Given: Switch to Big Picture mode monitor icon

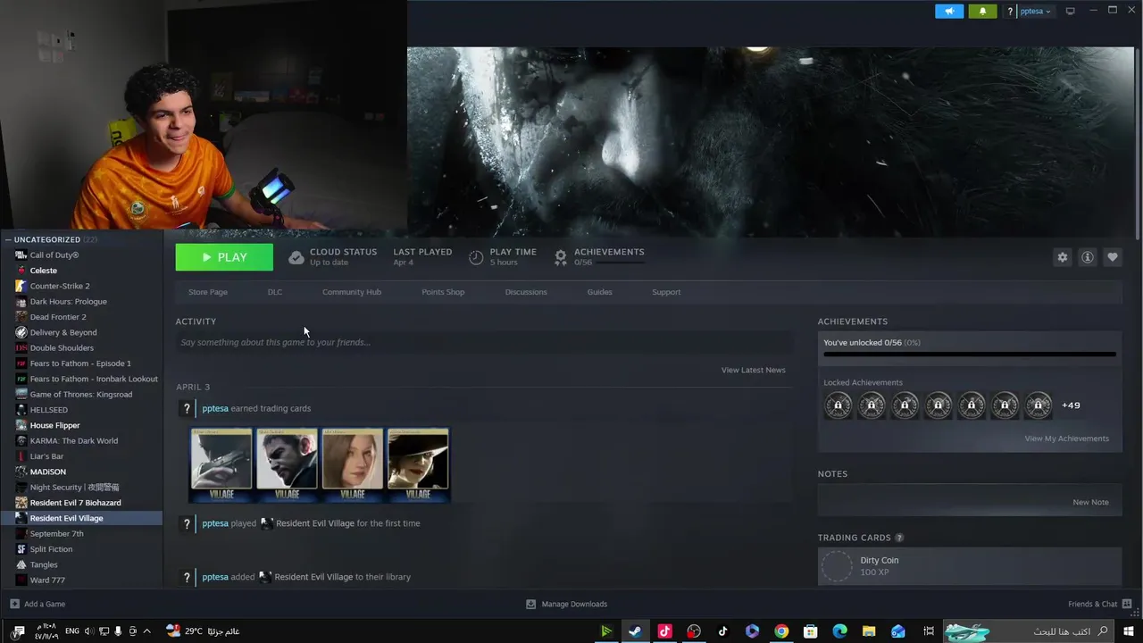Looking at the screenshot, I should tap(1070, 12).
